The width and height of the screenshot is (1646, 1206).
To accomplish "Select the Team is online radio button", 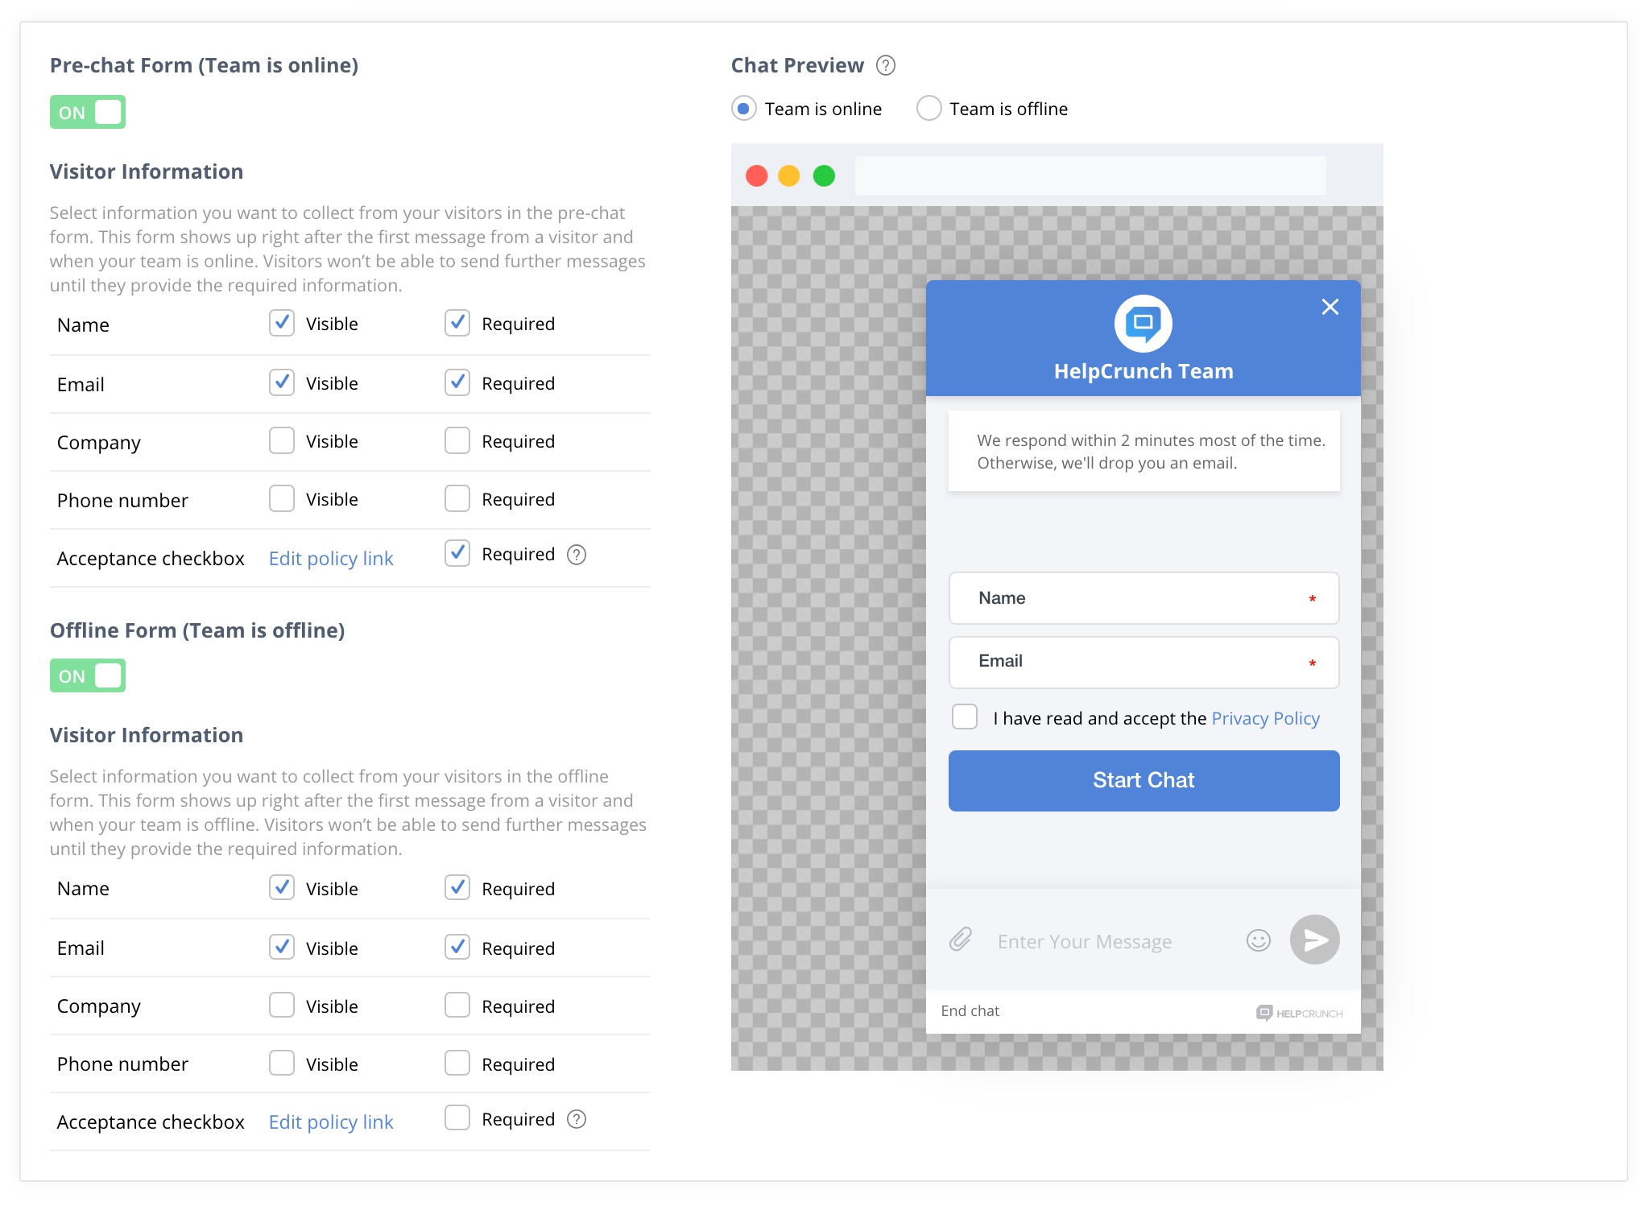I will point(743,109).
